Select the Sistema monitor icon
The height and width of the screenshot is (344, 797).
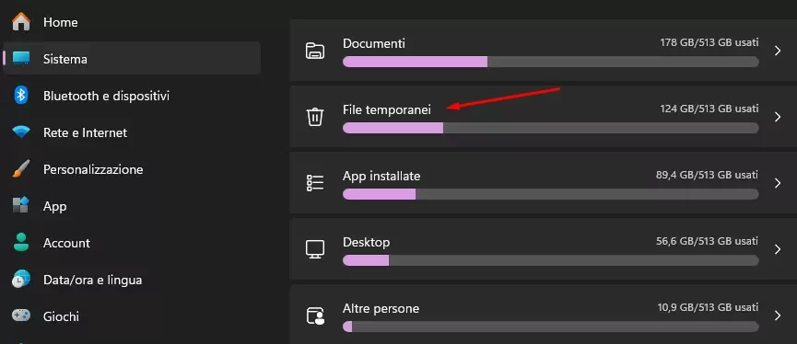pyautogui.click(x=21, y=58)
